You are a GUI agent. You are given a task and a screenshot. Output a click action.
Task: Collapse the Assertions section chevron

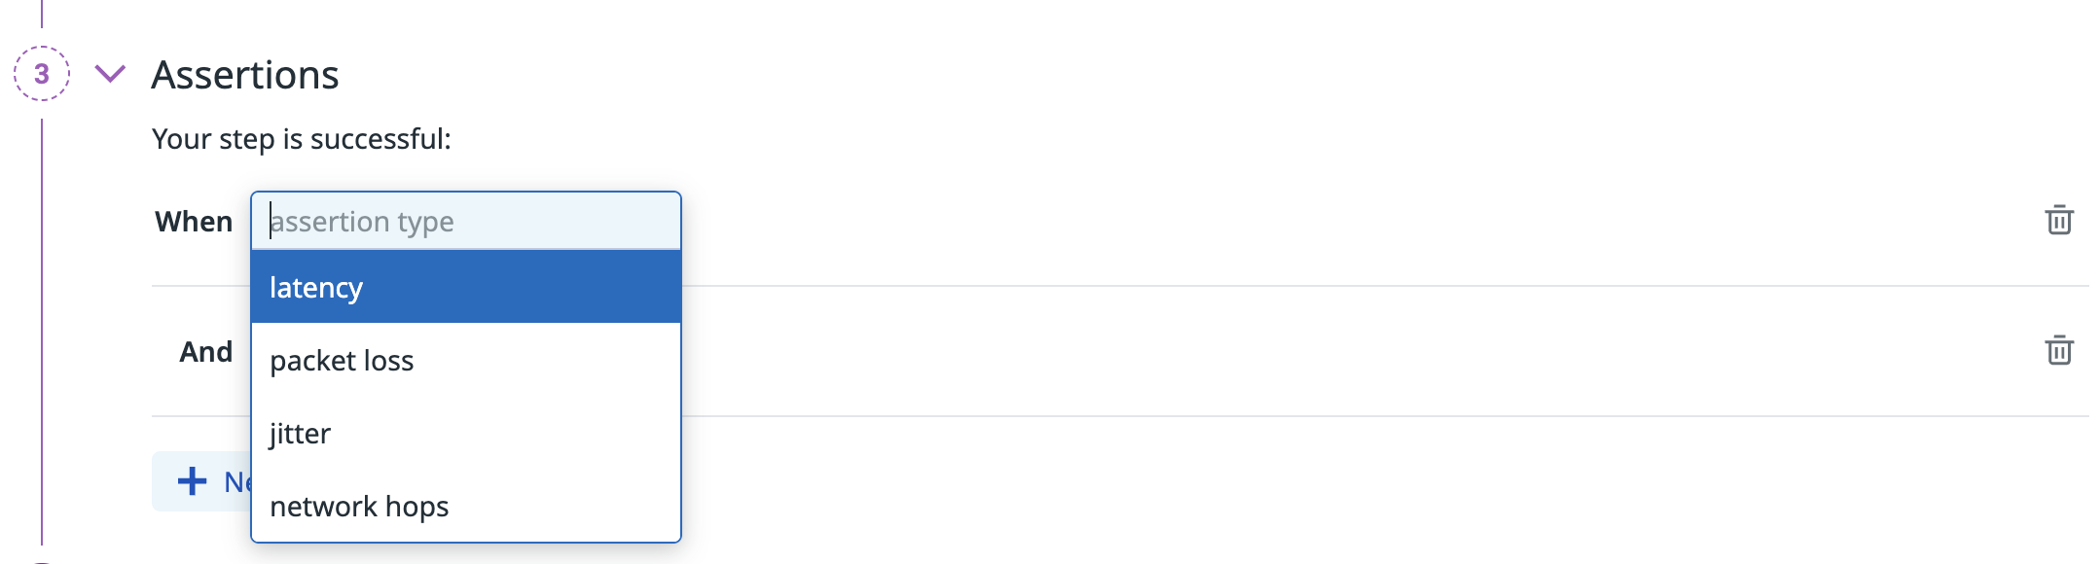tap(110, 74)
